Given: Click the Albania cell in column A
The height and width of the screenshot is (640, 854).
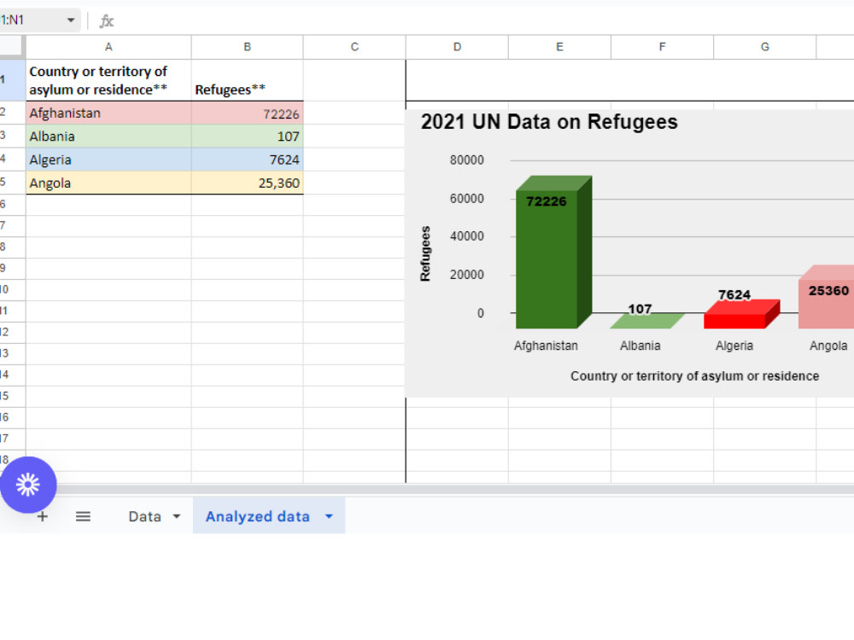Looking at the screenshot, I should coord(108,137).
